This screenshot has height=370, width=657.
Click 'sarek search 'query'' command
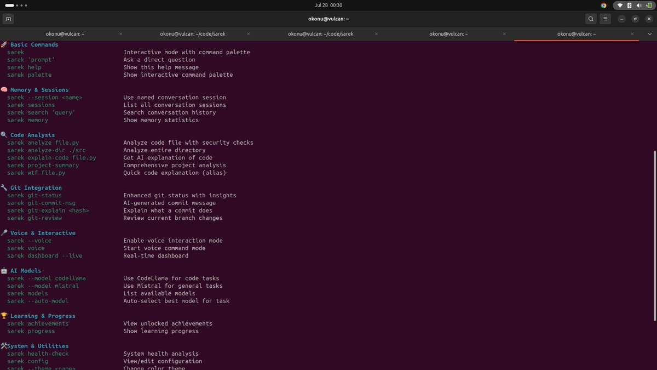click(x=41, y=112)
